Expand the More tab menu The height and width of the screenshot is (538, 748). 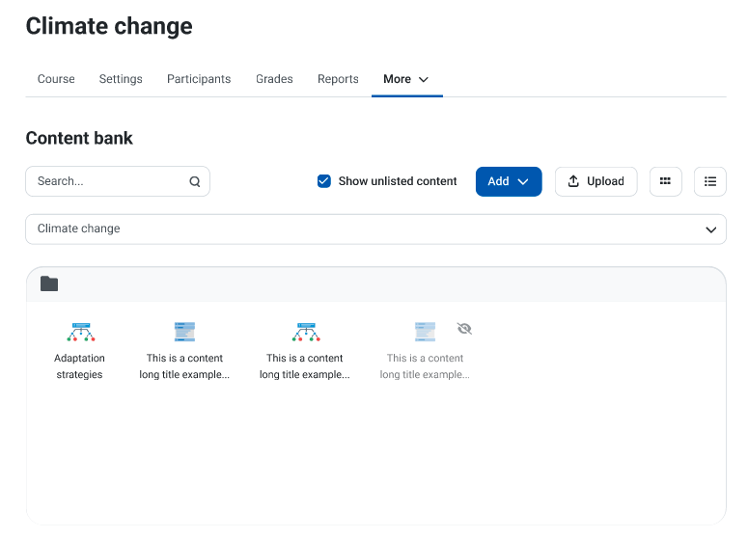click(406, 79)
